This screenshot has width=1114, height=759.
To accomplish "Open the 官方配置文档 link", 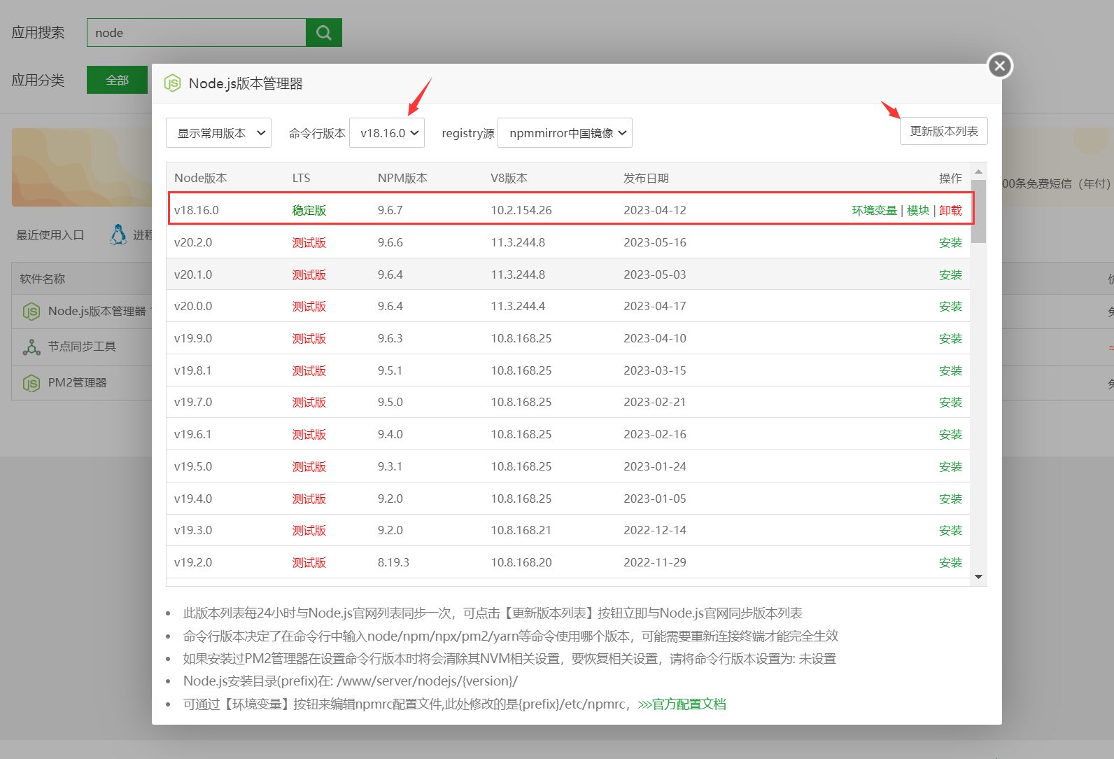I will [x=682, y=704].
